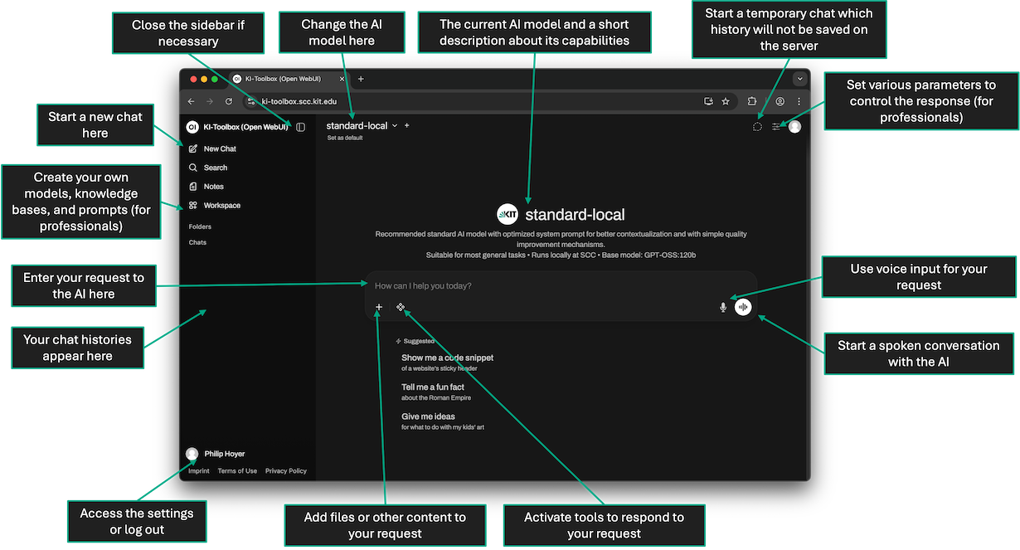Add another model with plus next to standard-local
The height and width of the screenshot is (550, 1020).
[407, 126]
